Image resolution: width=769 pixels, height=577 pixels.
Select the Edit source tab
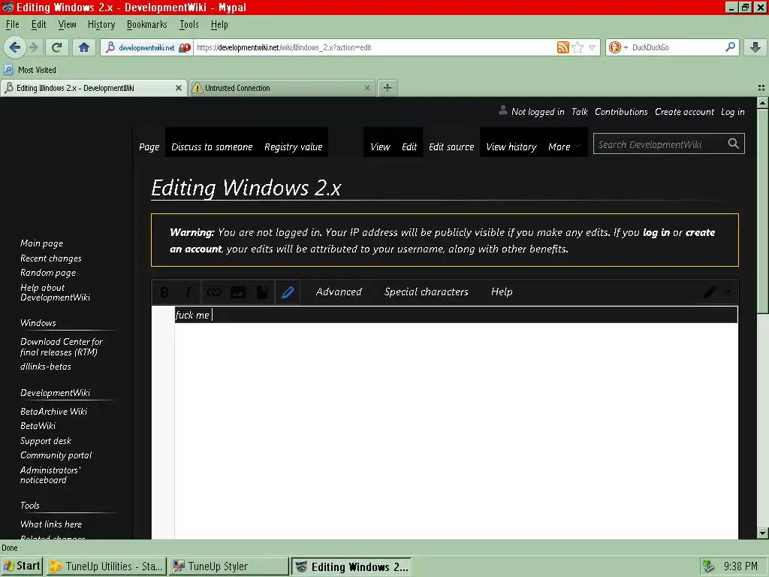pyautogui.click(x=451, y=147)
